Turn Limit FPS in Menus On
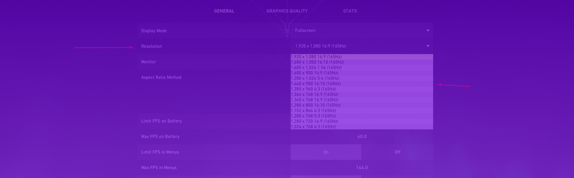Image resolution: width=574 pixels, height=178 pixels. (x=326, y=152)
